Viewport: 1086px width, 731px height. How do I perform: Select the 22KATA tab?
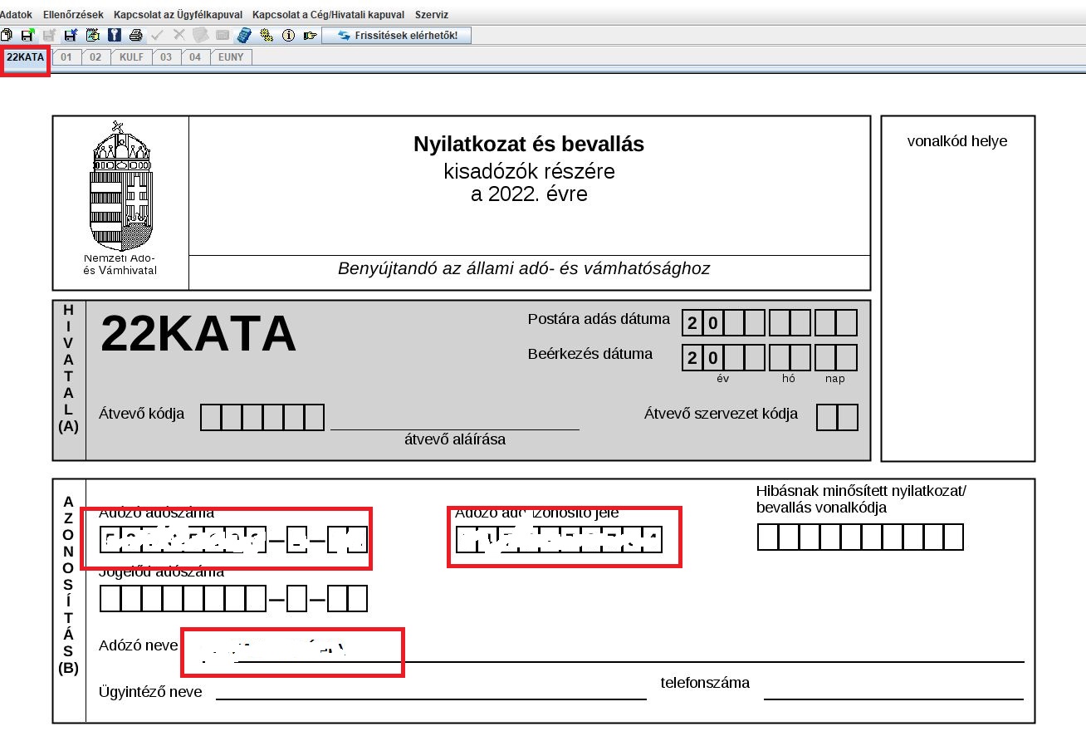pyautogui.click(x=26, y=57)
